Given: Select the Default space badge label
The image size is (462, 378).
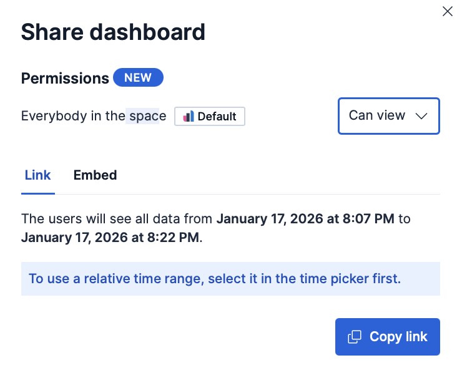Looking at the screenshot, I should (x=217, y=117).
